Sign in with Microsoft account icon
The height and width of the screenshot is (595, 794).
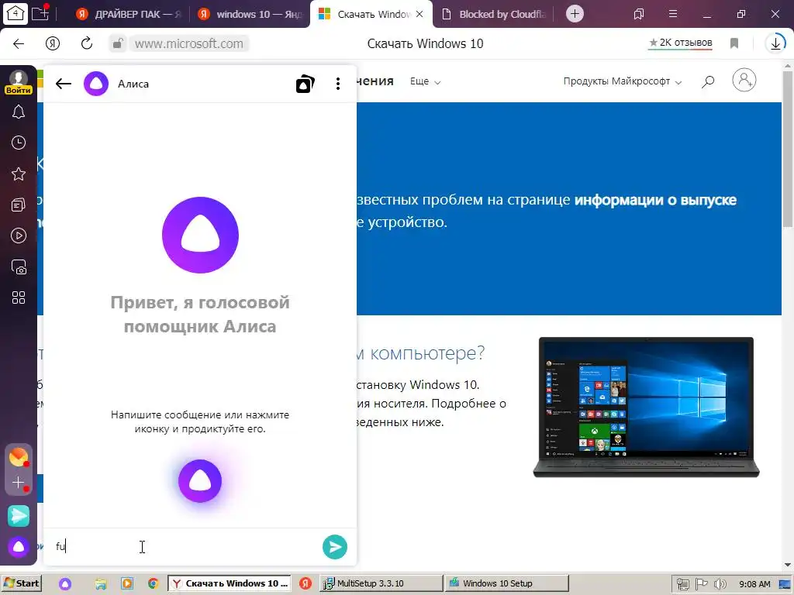click(744, 80)
